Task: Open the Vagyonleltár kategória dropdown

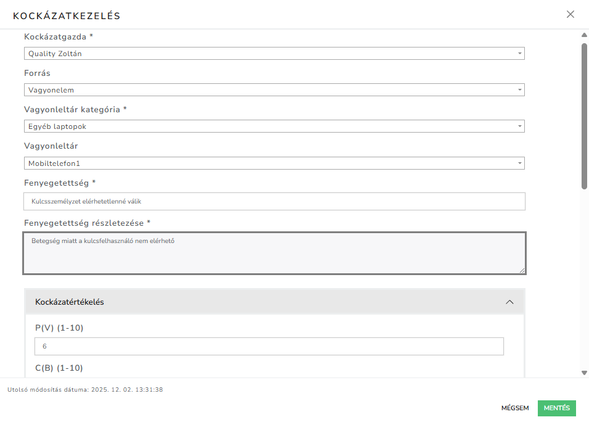Action: [274, 126]
